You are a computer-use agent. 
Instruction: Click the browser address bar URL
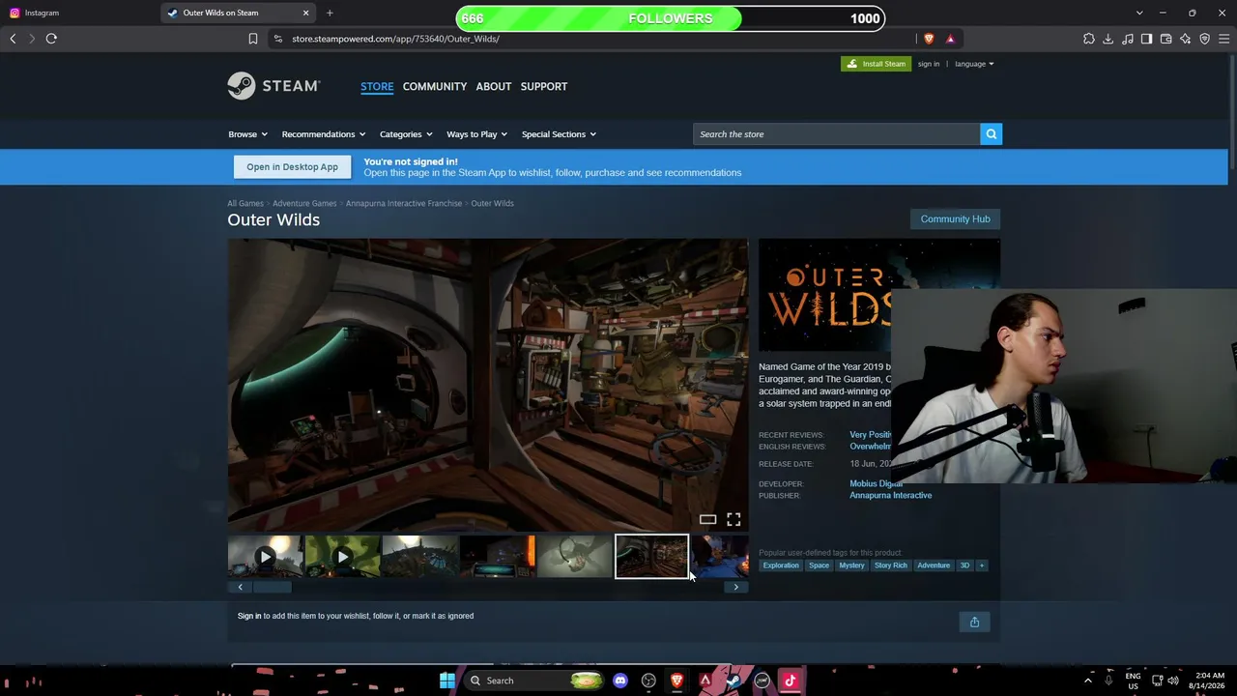point(395,39)
